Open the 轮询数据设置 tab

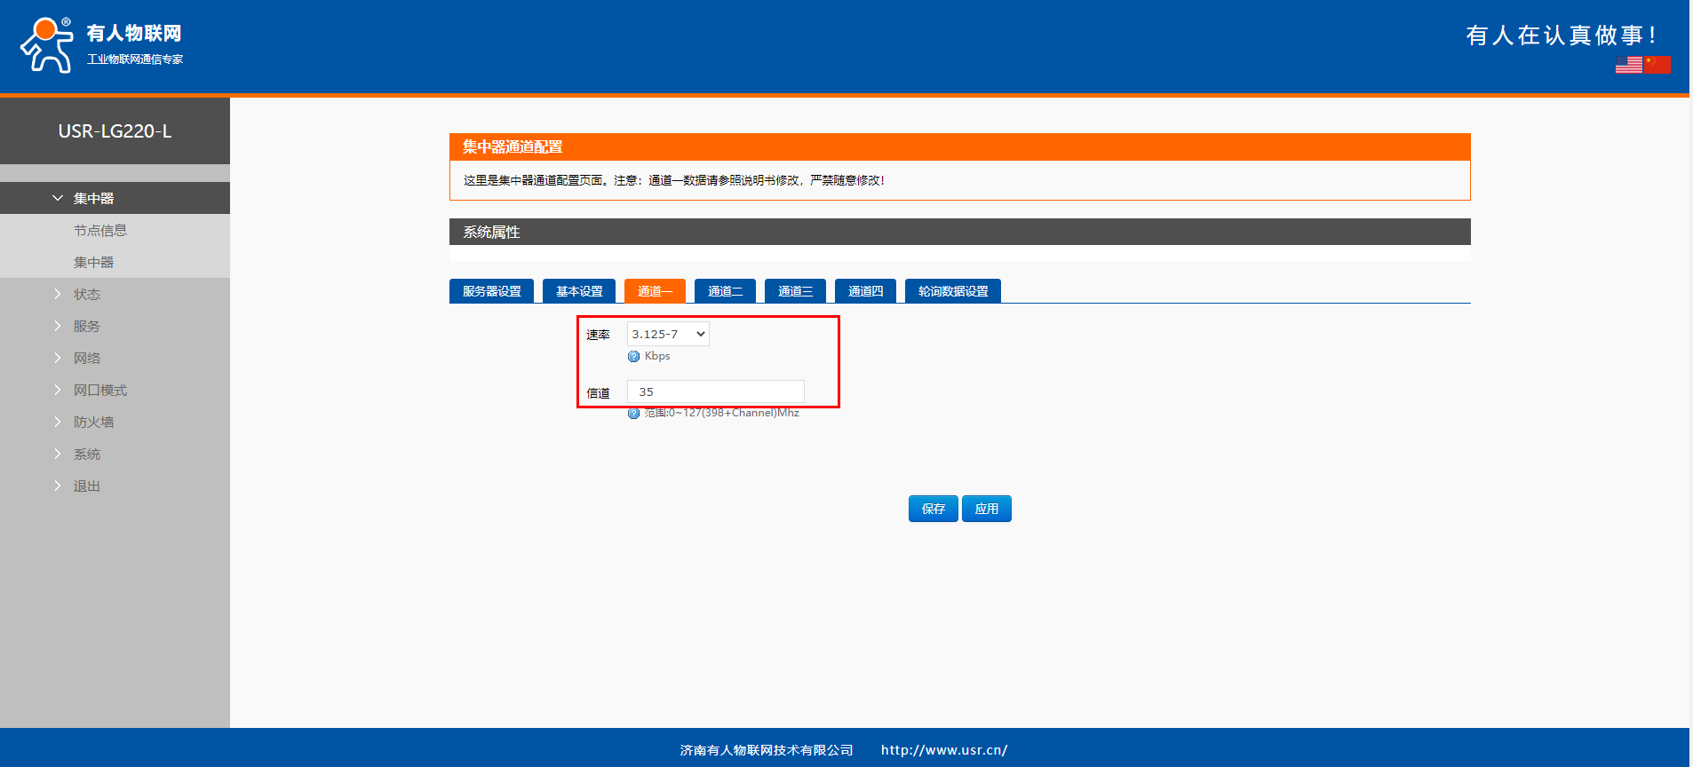click(x=953, y=291)
